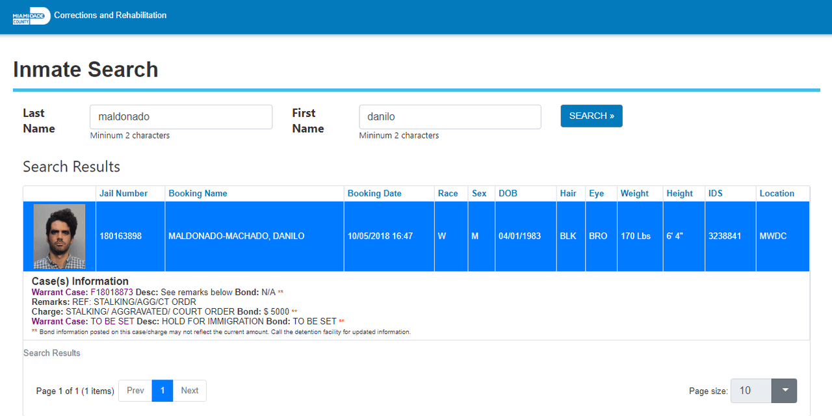Sort results by IDS column
832x416 pixels.
pos(715,194)
